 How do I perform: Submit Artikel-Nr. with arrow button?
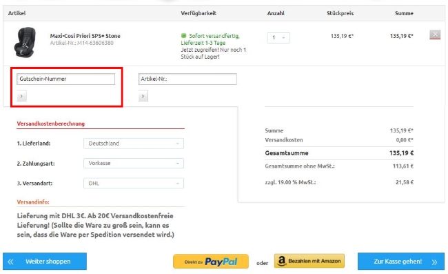143,96
